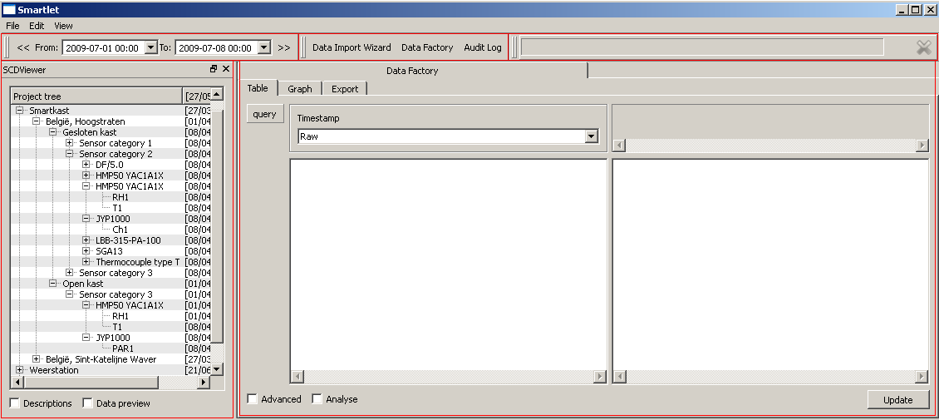Expand the LBB-315-PA-100 node
This screenshot has width=939, height=420.
tap(86, 240)
